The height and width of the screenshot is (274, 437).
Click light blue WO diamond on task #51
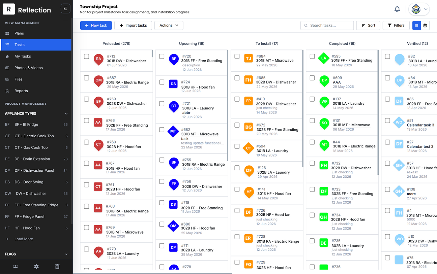399,122
